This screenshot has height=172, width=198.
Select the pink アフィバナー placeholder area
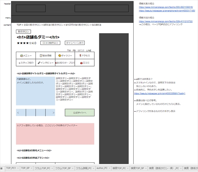55,134
